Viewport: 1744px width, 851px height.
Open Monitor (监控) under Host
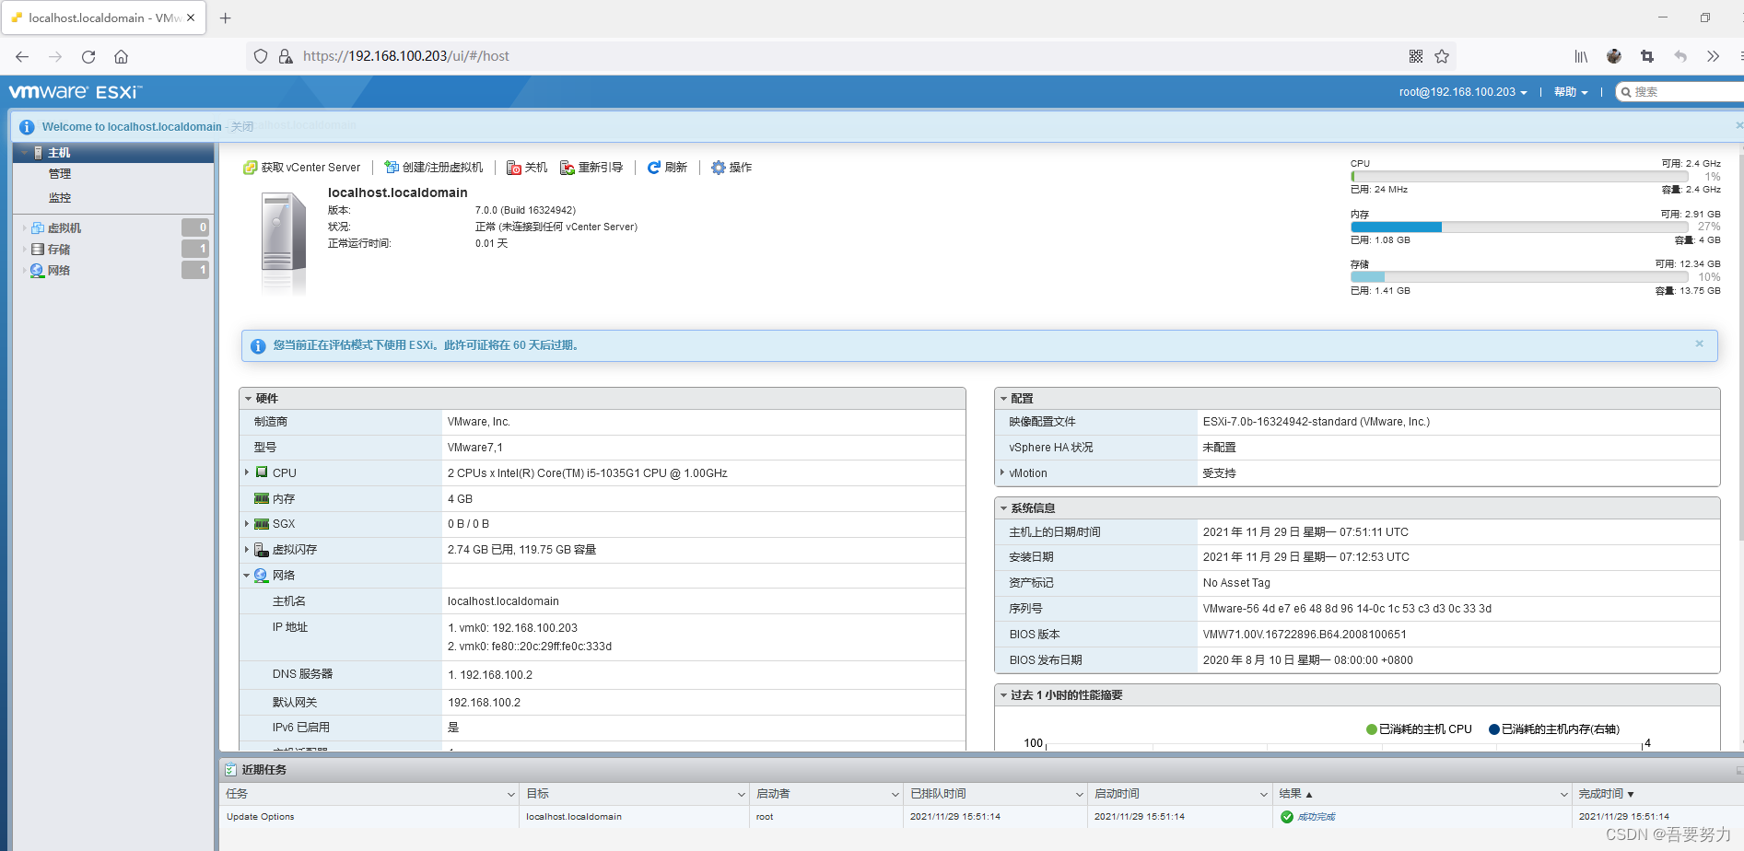[60, 198]
